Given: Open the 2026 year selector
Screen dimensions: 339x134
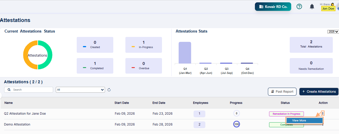Looking at the screenshot, I should tap(333, 32).
